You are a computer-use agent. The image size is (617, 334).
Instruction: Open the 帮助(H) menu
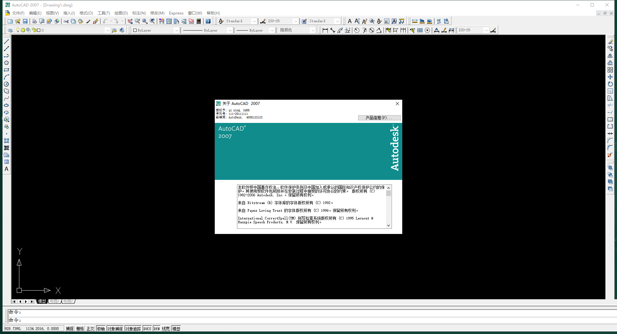tap(213, 13)
